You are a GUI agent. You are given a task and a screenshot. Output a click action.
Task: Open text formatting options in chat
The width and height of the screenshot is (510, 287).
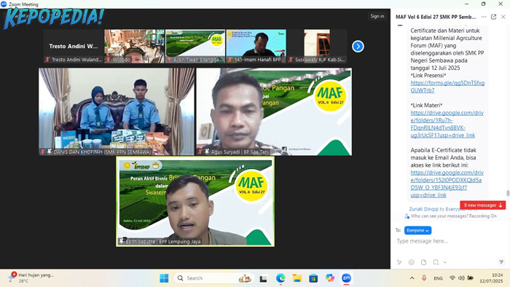pos(399,262)
